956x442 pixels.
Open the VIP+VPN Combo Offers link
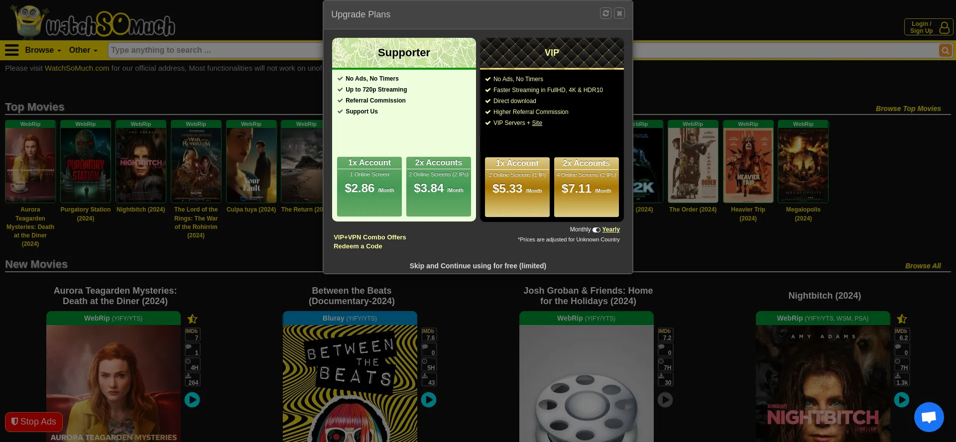pos(369,237)
